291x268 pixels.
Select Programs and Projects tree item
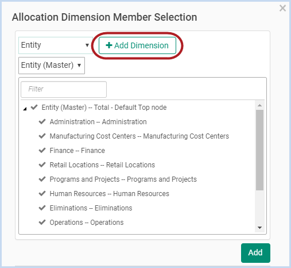123,179
